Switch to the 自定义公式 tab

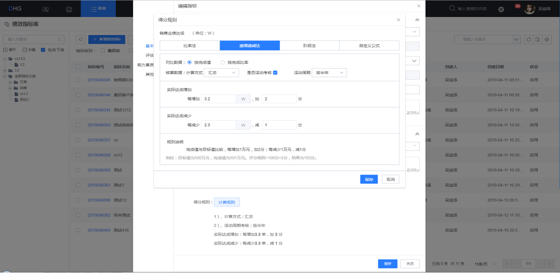coord(369,46)
